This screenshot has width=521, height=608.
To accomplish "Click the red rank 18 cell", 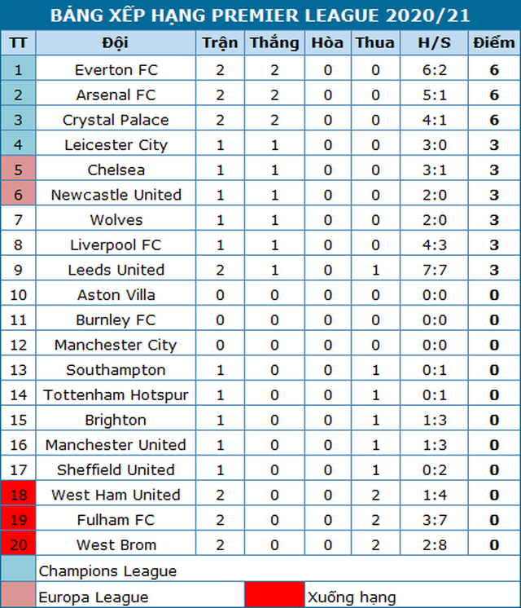I will [x=19, y=495].
